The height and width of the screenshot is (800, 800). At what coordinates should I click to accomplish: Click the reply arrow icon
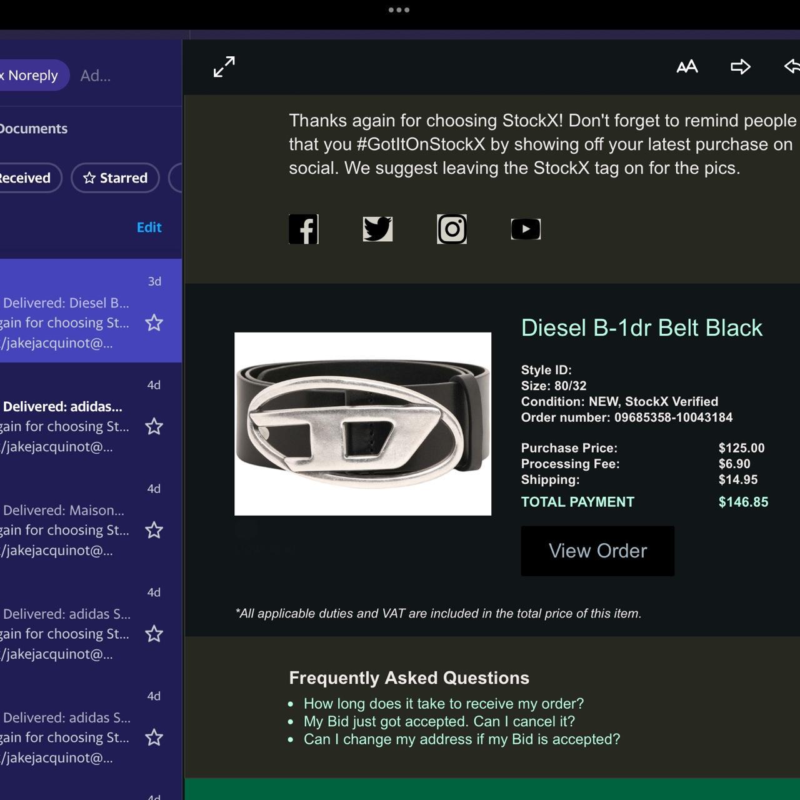click(792, 67)
